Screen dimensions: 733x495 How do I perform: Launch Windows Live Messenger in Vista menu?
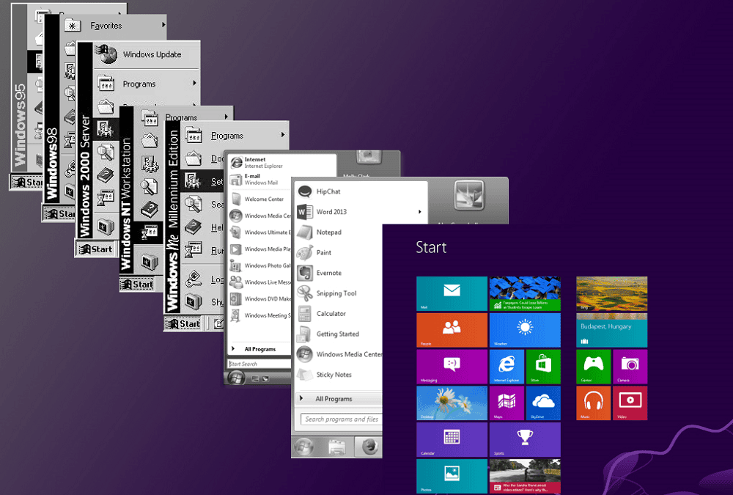coord(260,282)
